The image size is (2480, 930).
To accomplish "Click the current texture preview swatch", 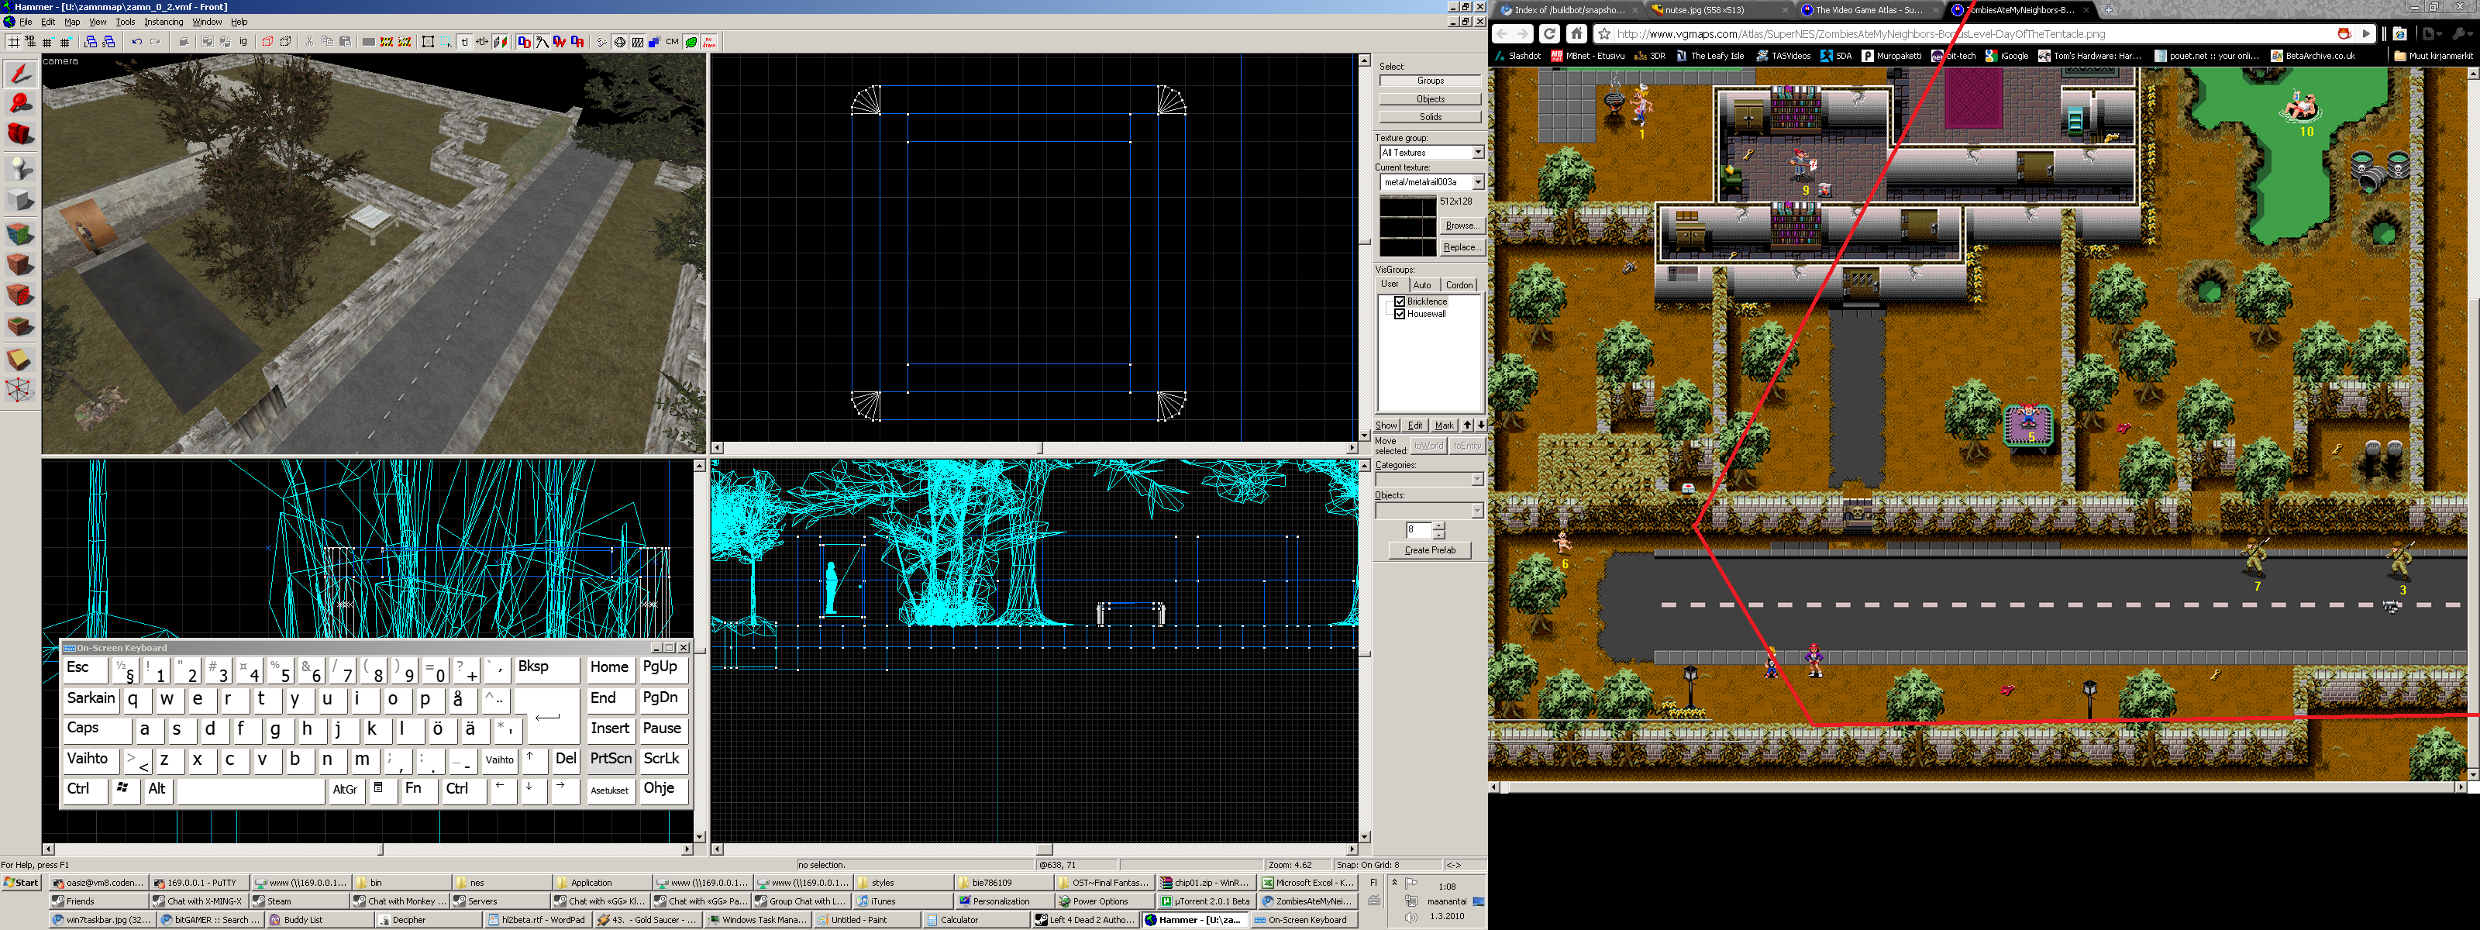I will (1407, 226).
